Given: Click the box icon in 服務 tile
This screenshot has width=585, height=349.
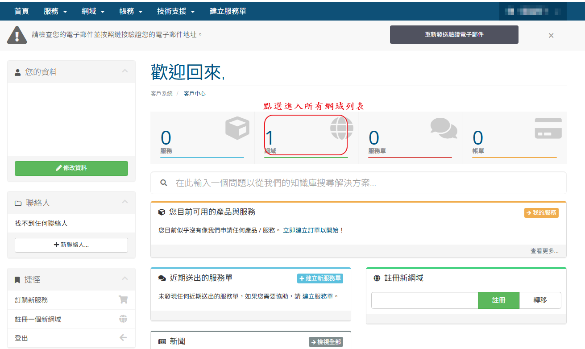Looking at the screenshot, I should pyautogui.click(x=237, y=128).
